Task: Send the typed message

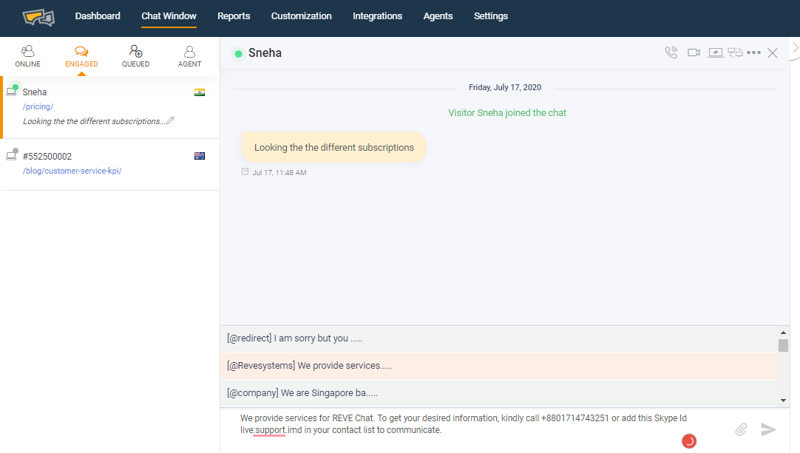Action: [768, 429]
